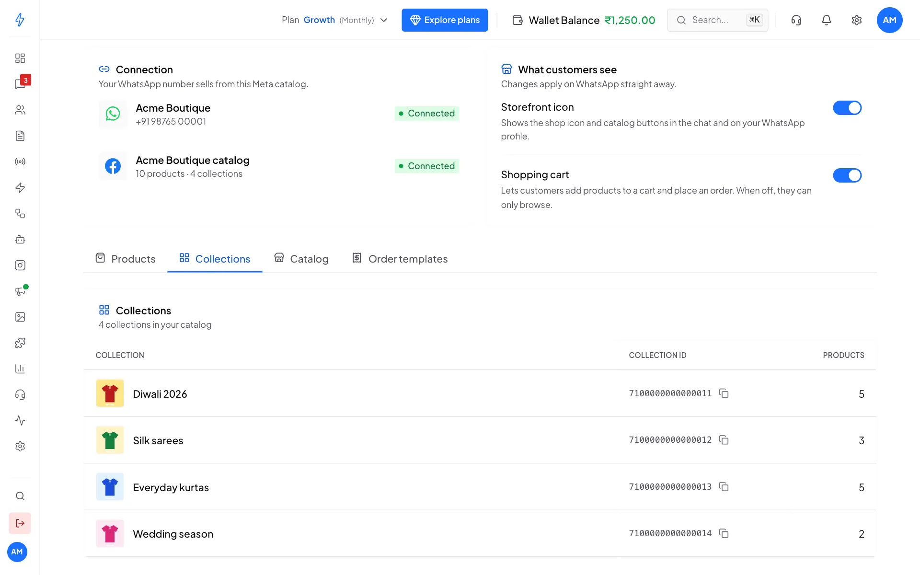Open the dashboard grid icon in sidebar
Viewport: 920px width, 575px height.
click(20, 58)
